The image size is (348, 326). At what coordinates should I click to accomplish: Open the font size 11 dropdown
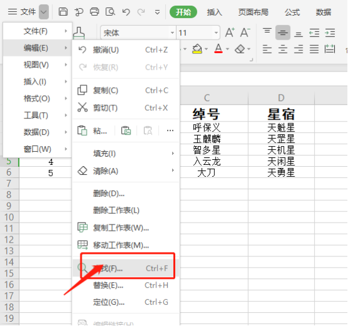(x=216, y=33)
